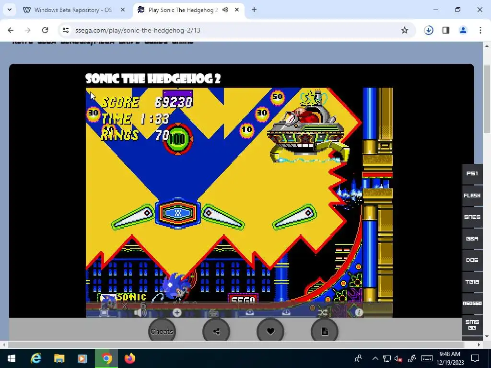Image resolution: width=491 pixels, height=368 pixels.
Task: Open the emulator keyboard controls icon
Action: tap(213, 312)
